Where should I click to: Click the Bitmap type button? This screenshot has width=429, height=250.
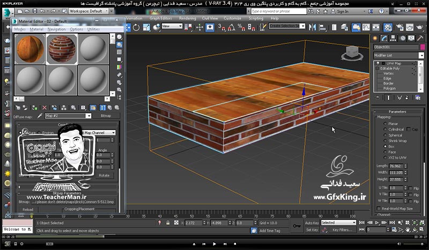(x=106, y=116)
